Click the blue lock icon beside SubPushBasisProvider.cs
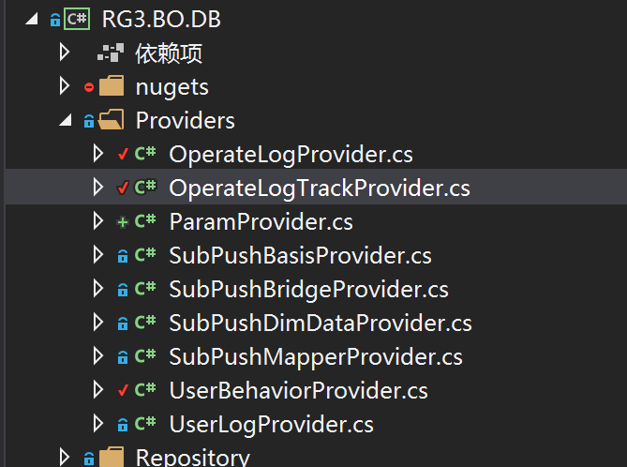 click(x=123, y=256)
